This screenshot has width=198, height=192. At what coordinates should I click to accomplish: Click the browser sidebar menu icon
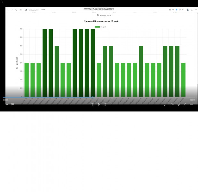click(x=196, y=10)
